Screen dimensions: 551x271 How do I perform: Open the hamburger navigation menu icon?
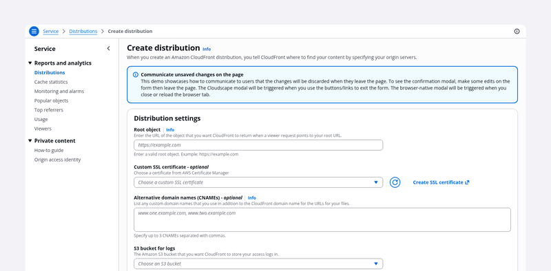click(34, 31)
